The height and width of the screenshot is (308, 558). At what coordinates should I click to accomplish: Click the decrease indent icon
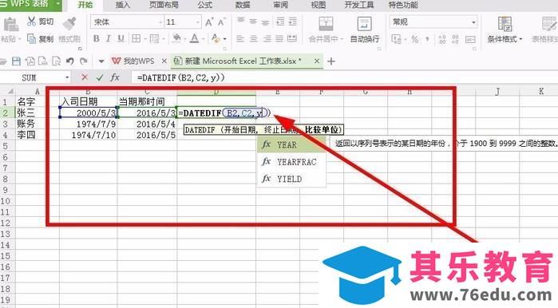point(280,22)
